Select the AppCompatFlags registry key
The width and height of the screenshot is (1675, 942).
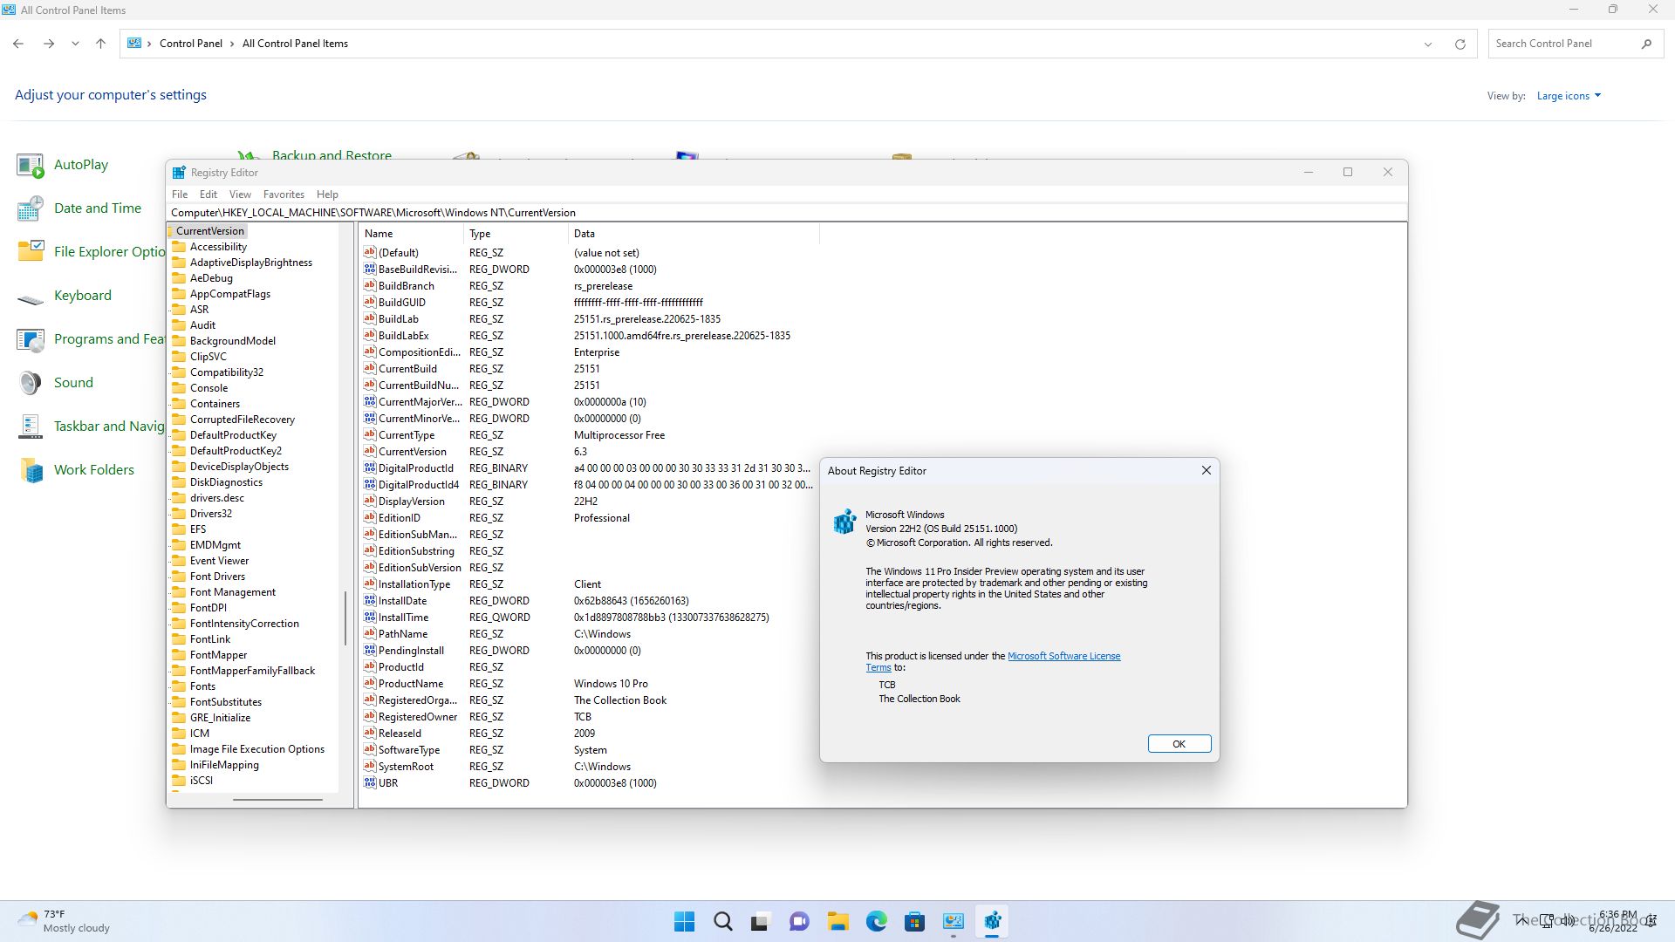pyautogui.click(x=229, y=294)
